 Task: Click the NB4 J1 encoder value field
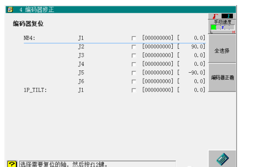tap(158, 38)
